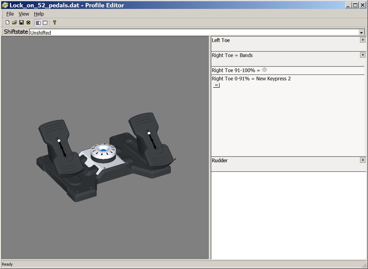This screenshot has width=368, height=269.
Task: Click the left pedal slider in 3D view
Action: click(x=61, y=148)
